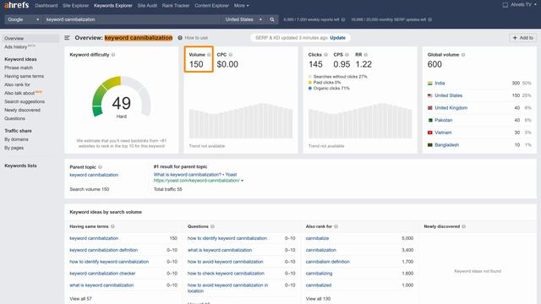Click info icon beside Also rank for
The width and height of the screenshot is (541, 304).
336,226
